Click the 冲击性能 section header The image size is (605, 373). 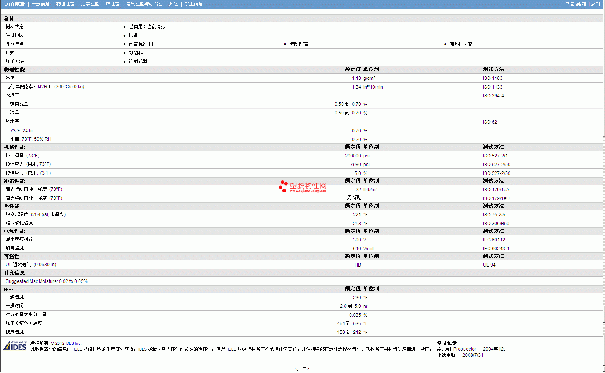[x=14, y=181]
